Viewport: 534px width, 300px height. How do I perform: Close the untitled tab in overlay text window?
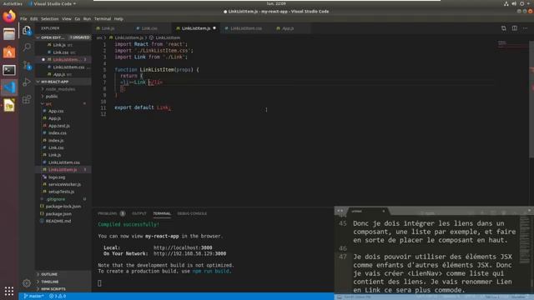[x=384, y=211]
